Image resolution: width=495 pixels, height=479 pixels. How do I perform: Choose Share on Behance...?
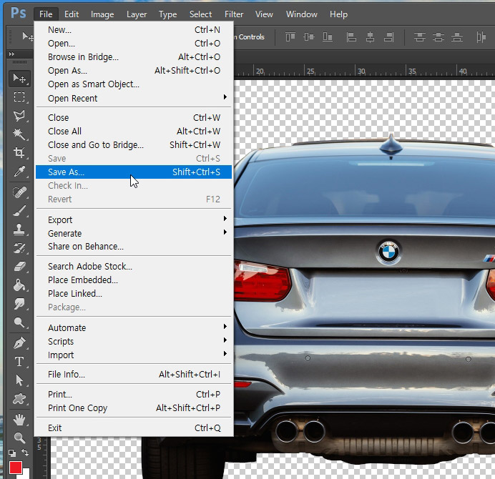coord(134,247)
